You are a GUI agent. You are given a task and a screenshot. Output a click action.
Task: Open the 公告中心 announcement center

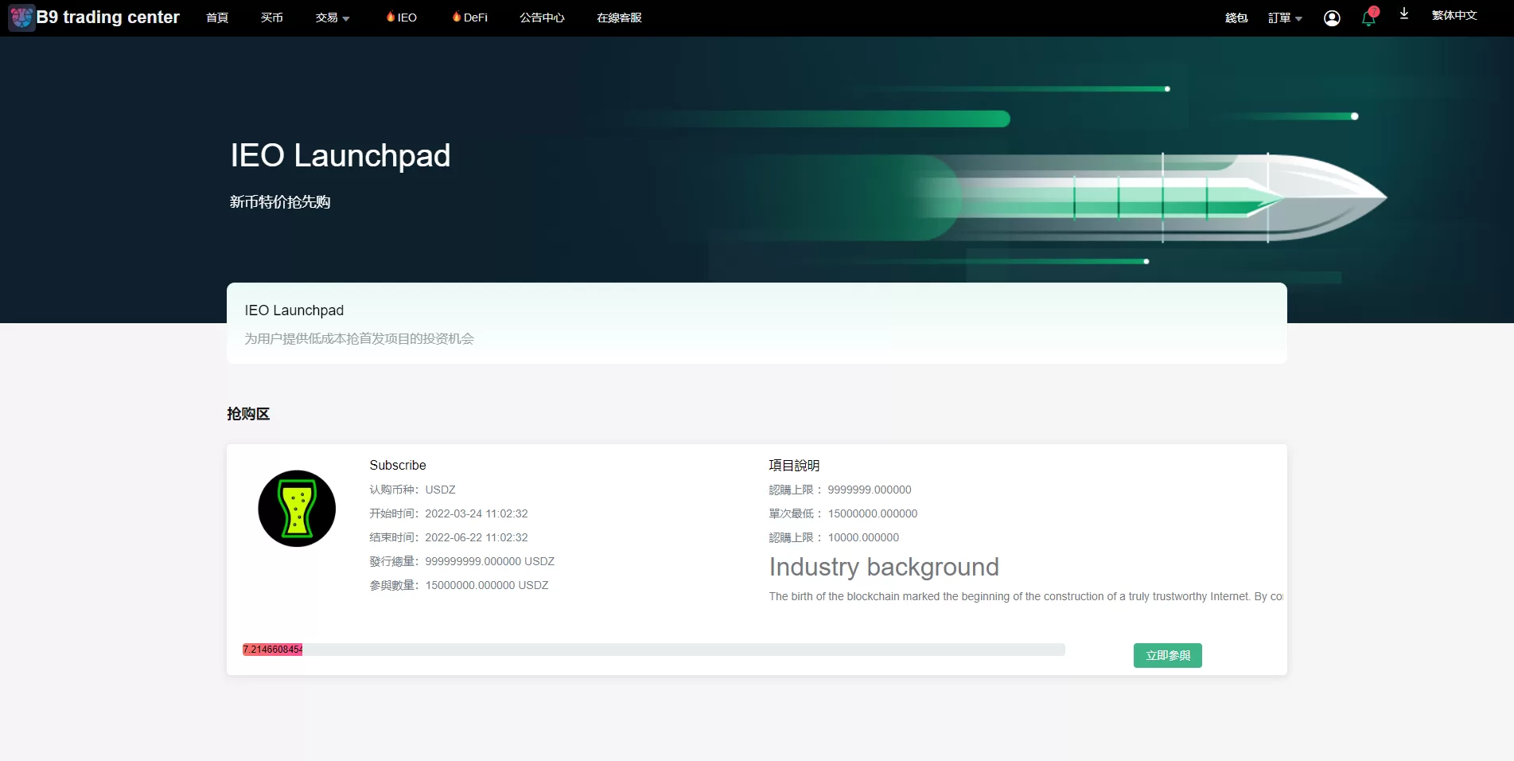coord(542,18)
